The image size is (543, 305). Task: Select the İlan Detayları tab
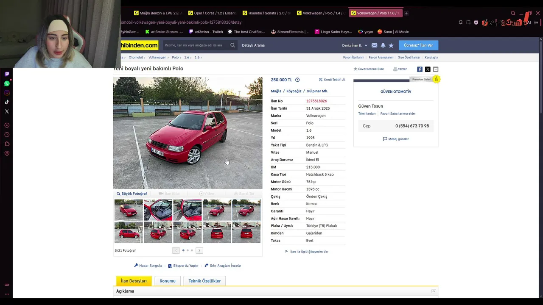click(x=134, y=281)
